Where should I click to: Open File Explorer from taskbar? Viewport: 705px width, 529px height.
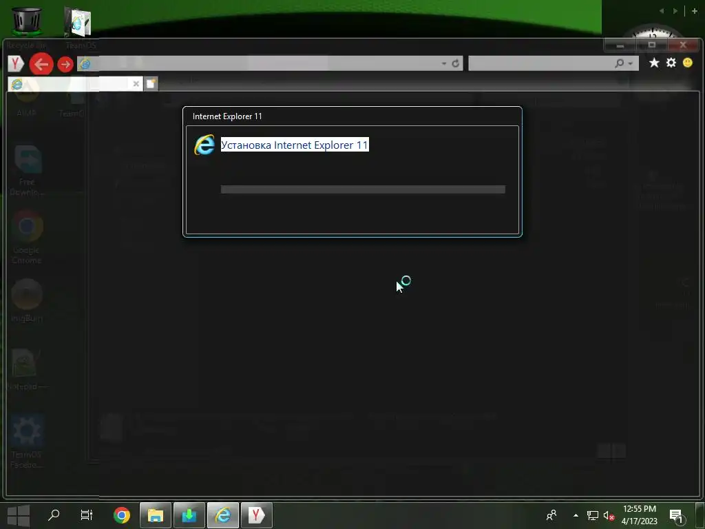[x=156, y=515]
